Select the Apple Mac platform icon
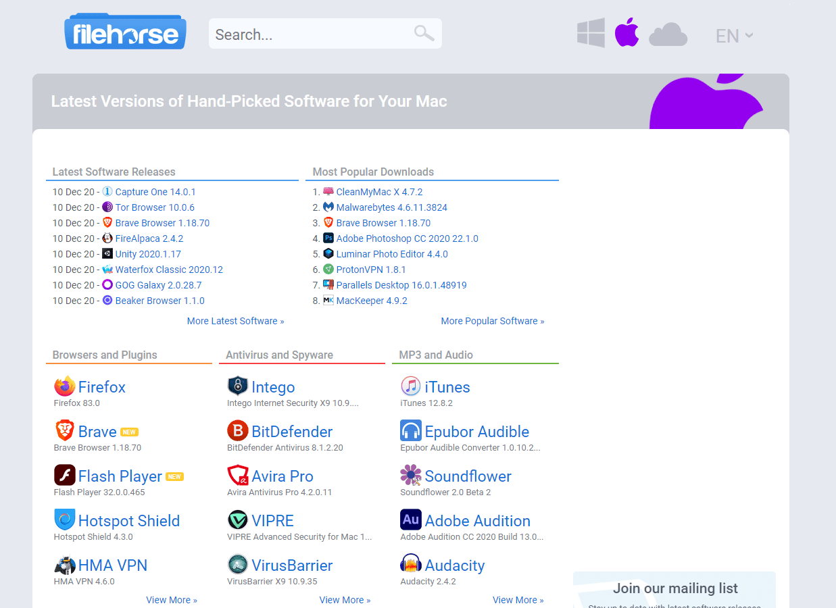Image resolution: width=836 pixels, height=608 pixels. [x=626, y=33]
